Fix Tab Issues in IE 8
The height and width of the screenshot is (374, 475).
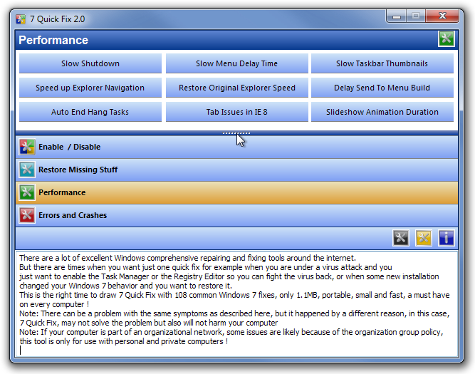236,112
